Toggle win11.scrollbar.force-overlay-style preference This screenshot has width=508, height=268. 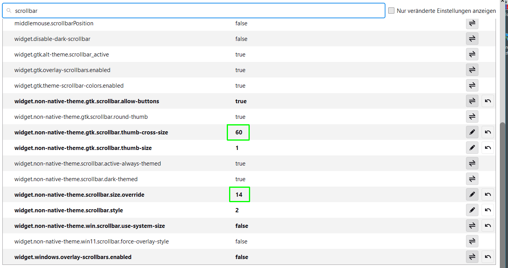tap(472, 242)
